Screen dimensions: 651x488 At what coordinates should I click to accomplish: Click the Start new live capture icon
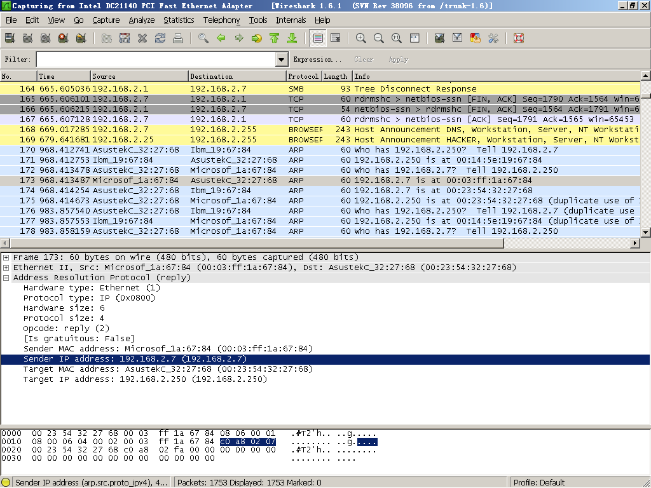[x=46, y=39]
